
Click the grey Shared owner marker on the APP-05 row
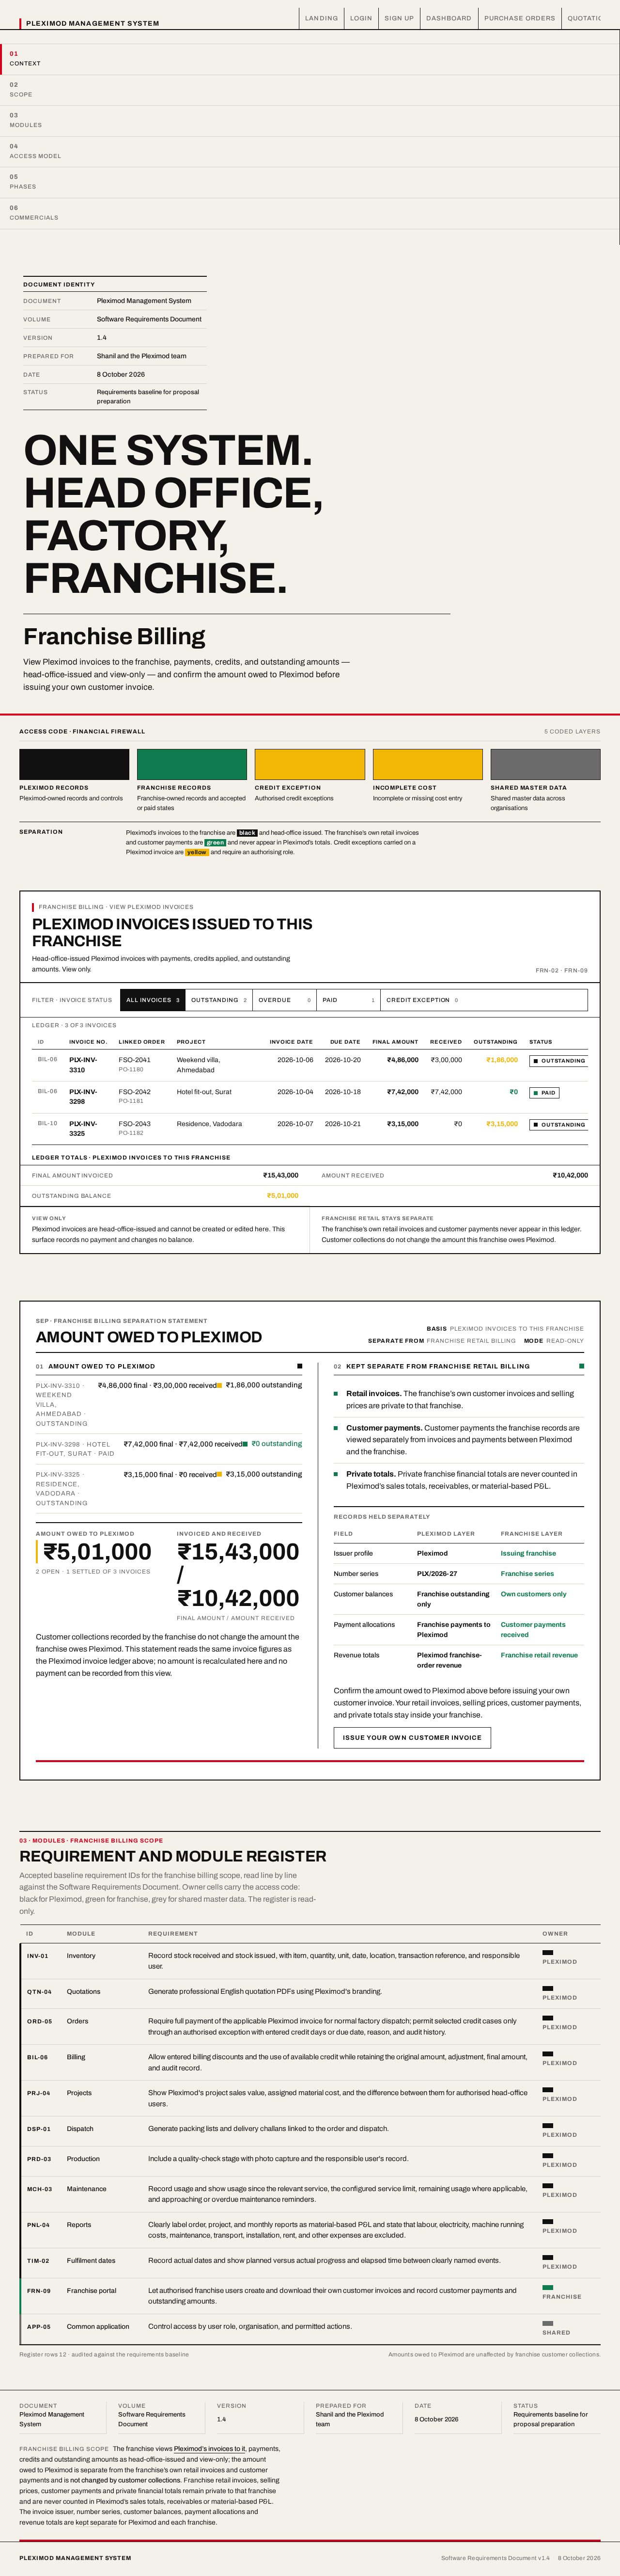click(x=548, y=2323)
